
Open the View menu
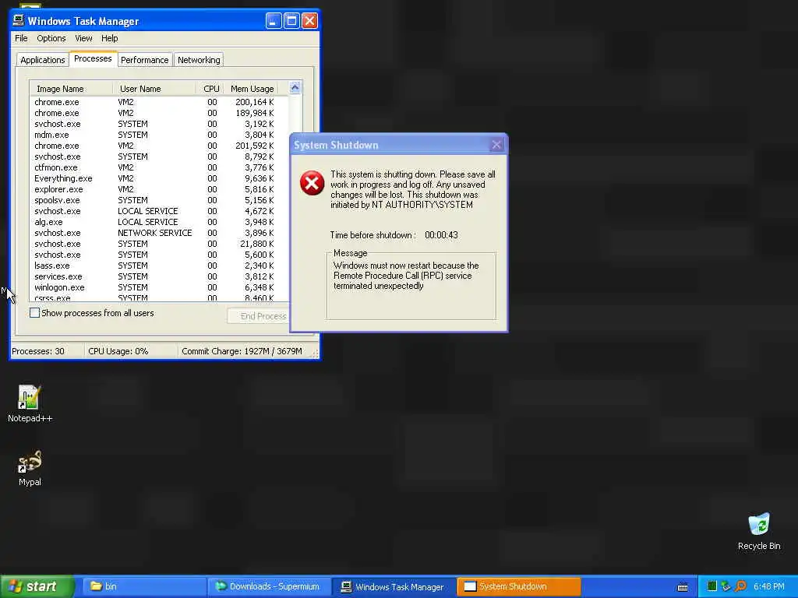click(83, 38)
